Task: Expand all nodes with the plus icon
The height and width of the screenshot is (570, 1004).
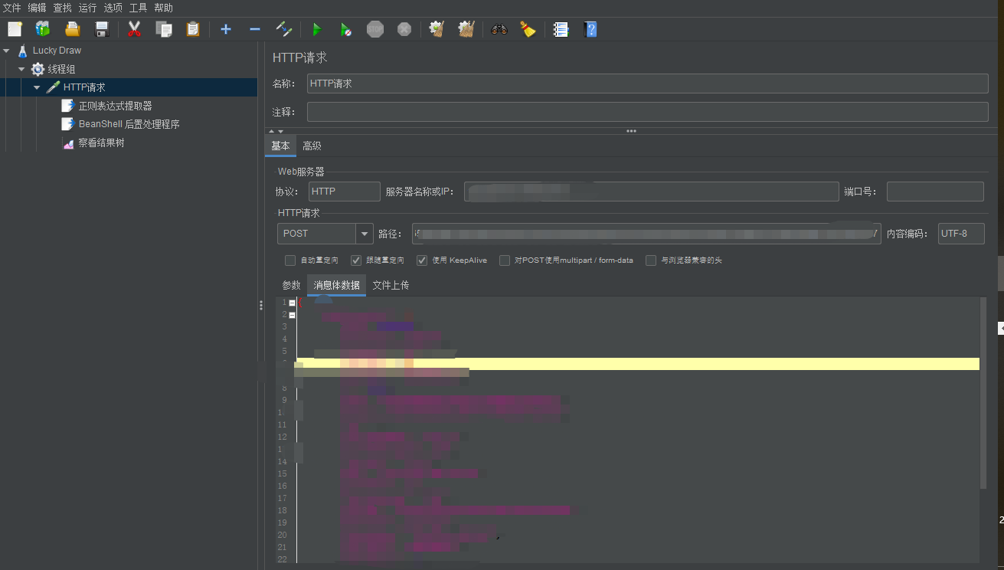Action: 226,29
